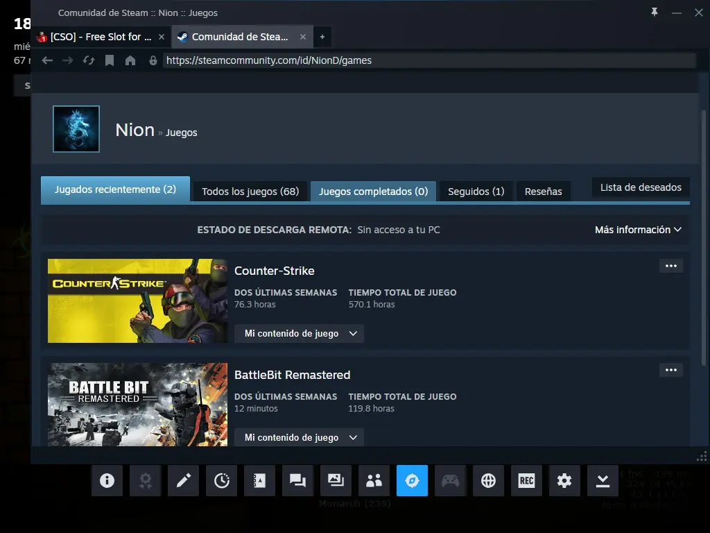710x533 pixels.
Task: Open a new browser tab with plus
Action: coord(322,37)
